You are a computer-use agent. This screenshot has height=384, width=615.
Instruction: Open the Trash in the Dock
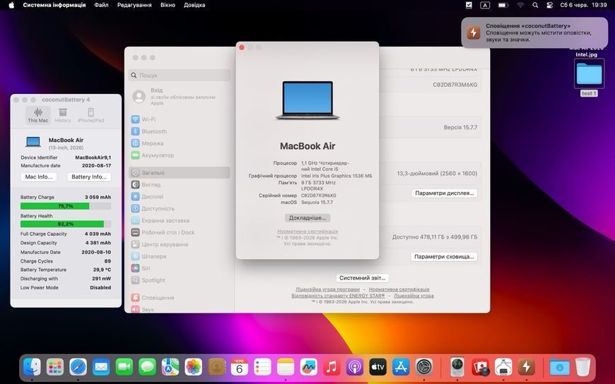(583, 367)
